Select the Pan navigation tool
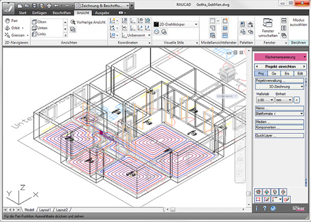 click(12, 21)
